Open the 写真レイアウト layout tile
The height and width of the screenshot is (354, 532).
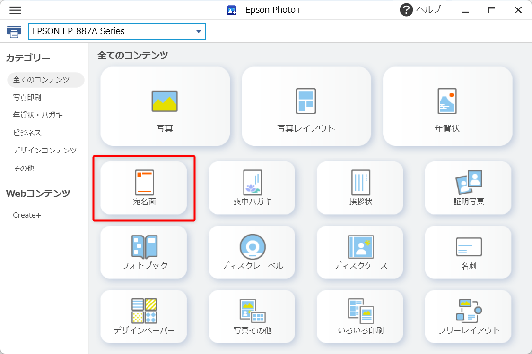pos(306,106)
